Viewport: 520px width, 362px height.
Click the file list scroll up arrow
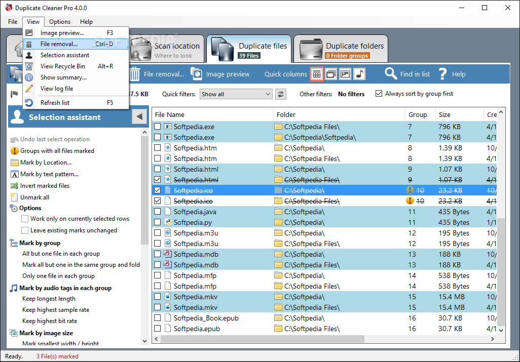pyautogui.click(x=501, y=112)
